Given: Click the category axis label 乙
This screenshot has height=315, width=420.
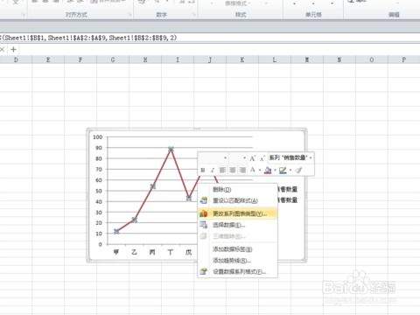Looking at the screenshot, I should [134, 252].
